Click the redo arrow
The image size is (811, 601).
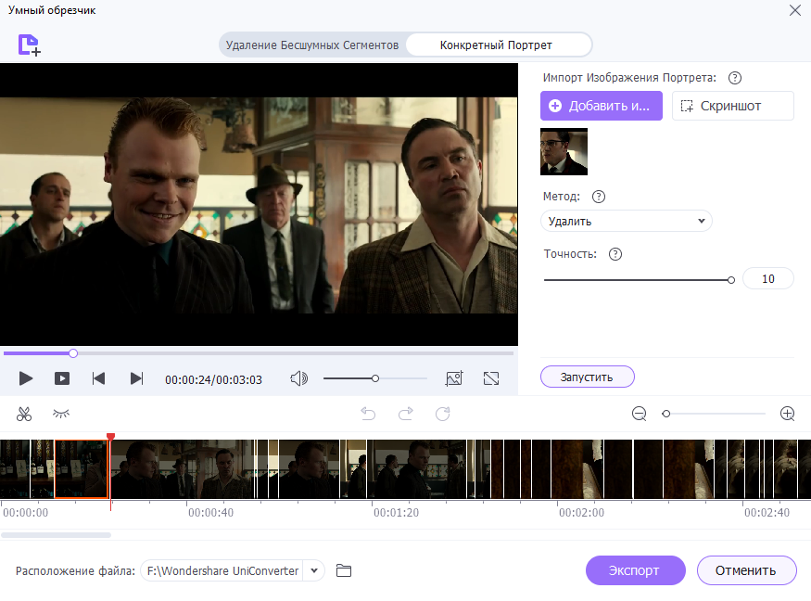(x=406, y=414)
